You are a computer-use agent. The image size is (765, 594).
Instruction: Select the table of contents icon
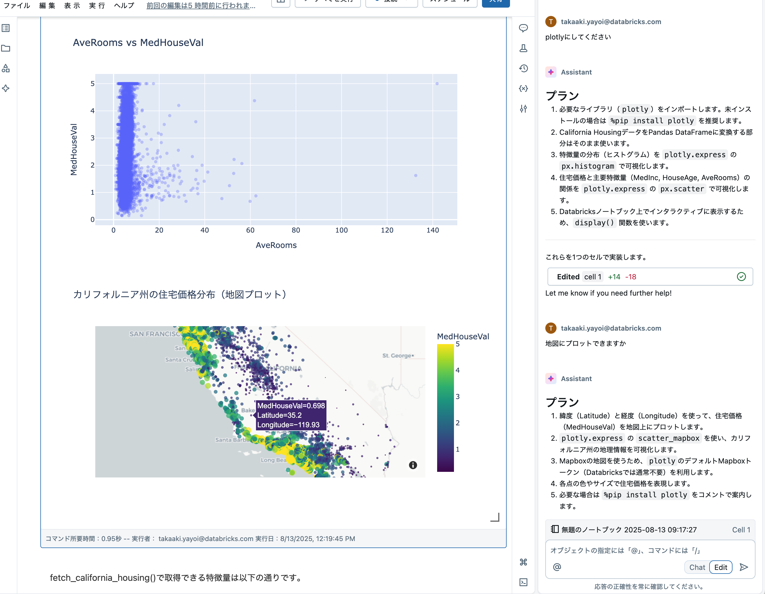coord(6,28)
